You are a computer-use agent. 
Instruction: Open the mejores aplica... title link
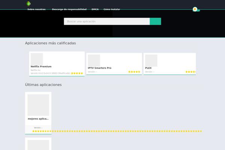coord(38,119)
